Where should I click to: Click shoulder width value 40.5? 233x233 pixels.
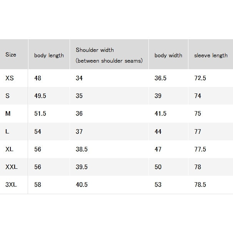click(82, 185)
